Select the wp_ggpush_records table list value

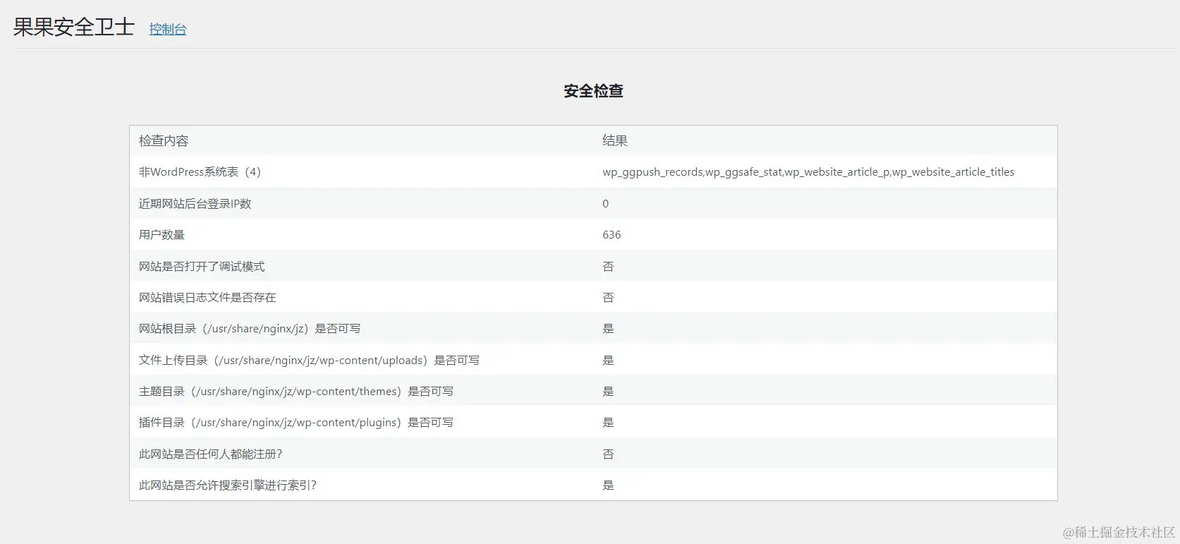[x=808, y=172]
